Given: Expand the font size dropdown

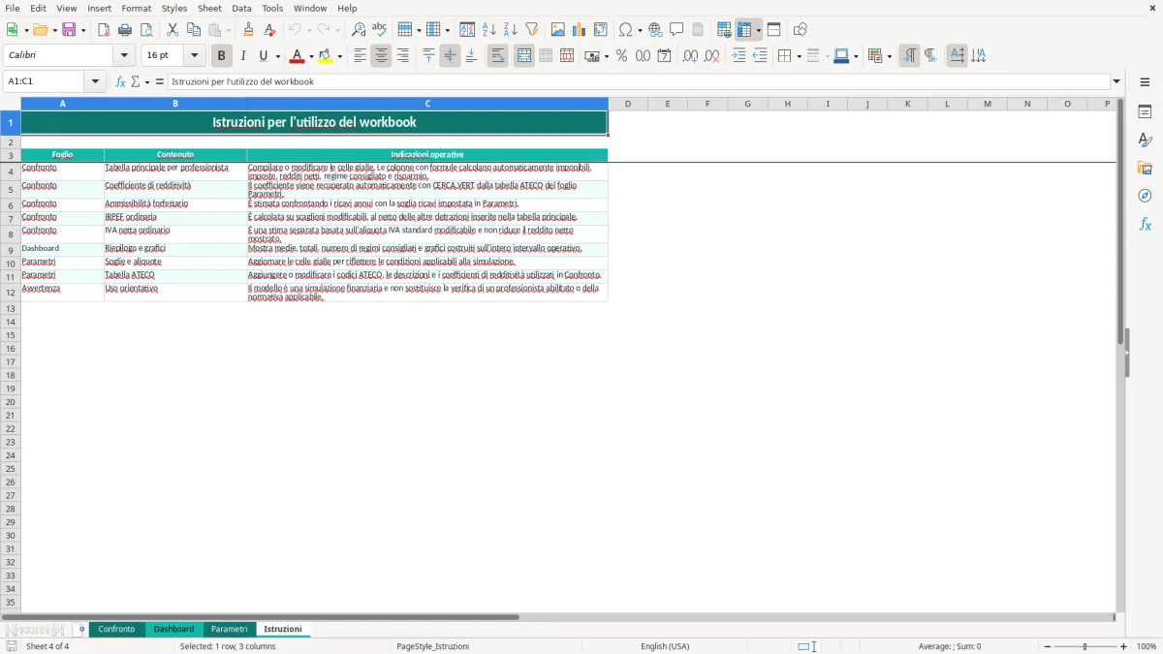Looking at the screenshot, I should pyautogui.click(x=194, y=56).
